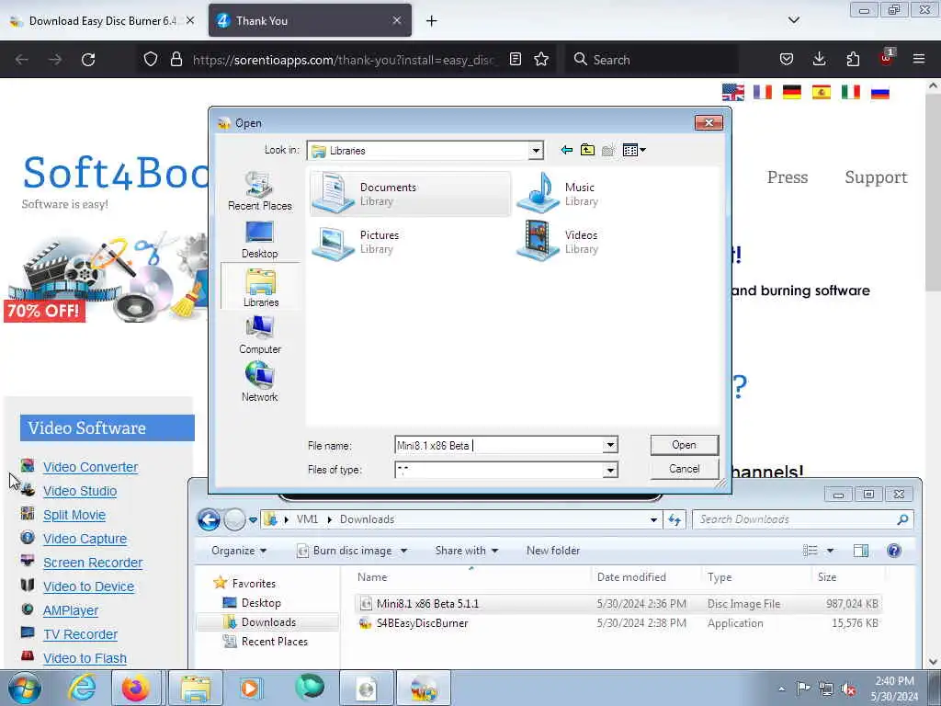Open the View menu icon in Open dialog
Screen dimensions: 941x706
[x=634, y=150]
